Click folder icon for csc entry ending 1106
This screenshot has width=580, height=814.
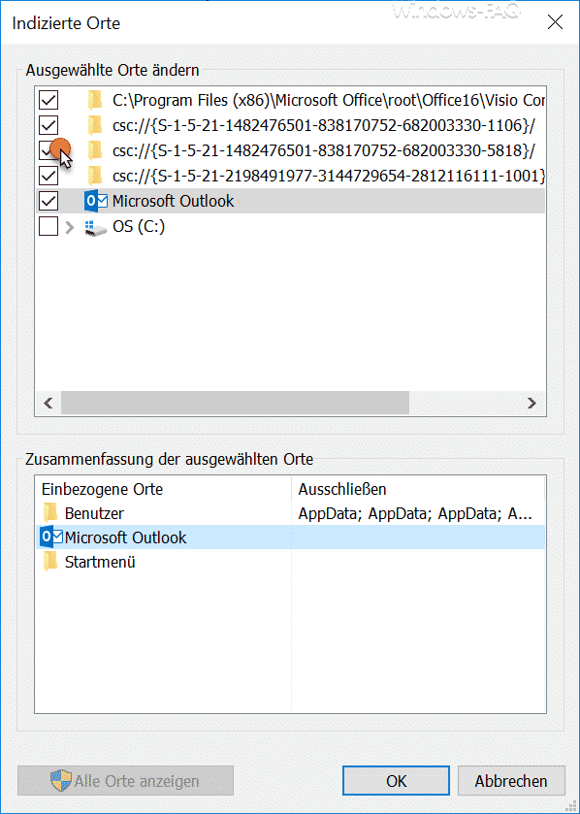95,125
